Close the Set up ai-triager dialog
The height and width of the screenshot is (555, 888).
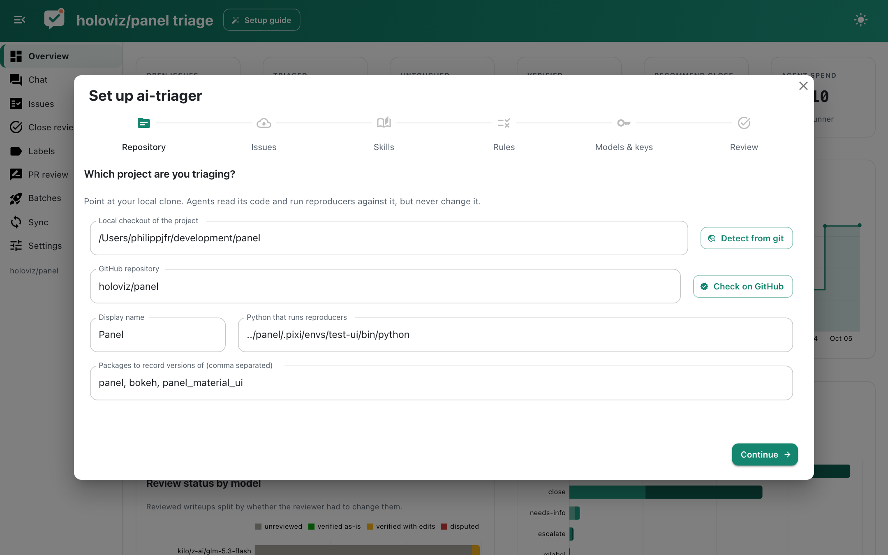click(x=803, y=86)
